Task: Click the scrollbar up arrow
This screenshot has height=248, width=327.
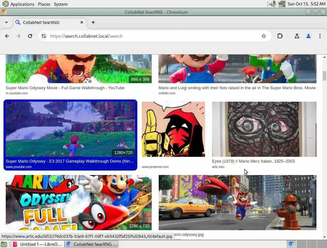Action: point(324,57)
